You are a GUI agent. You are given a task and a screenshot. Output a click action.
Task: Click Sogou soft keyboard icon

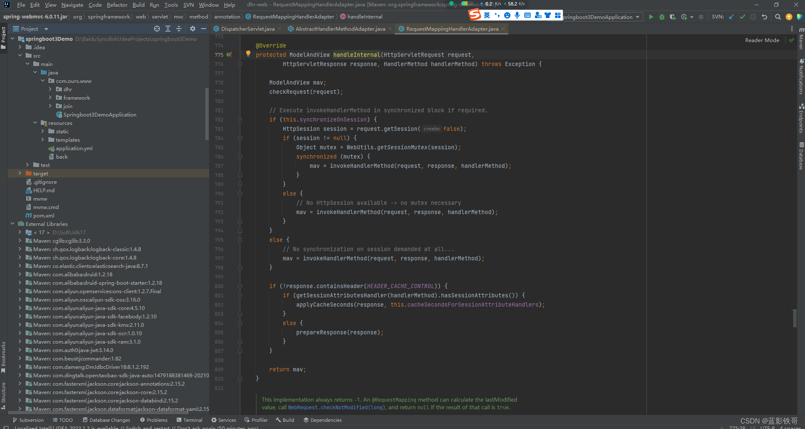pos(527,15)
